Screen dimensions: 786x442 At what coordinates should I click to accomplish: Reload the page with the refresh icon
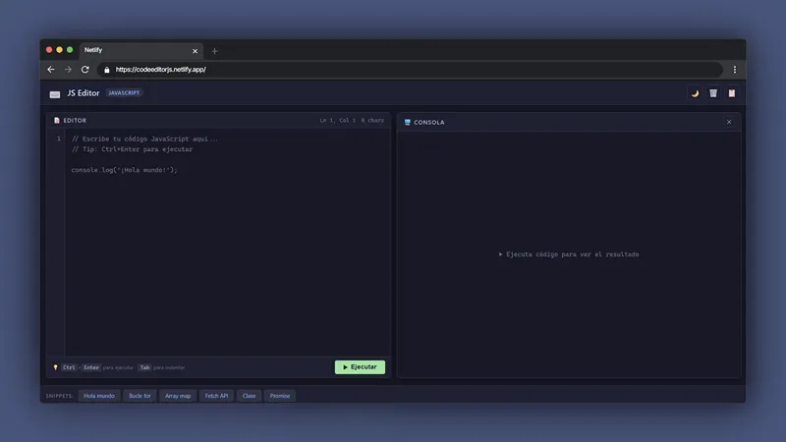point(85,70)
